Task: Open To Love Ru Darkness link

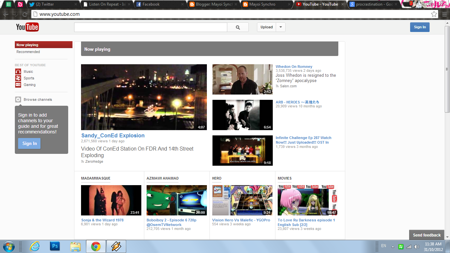Action: tap(306, 222)
